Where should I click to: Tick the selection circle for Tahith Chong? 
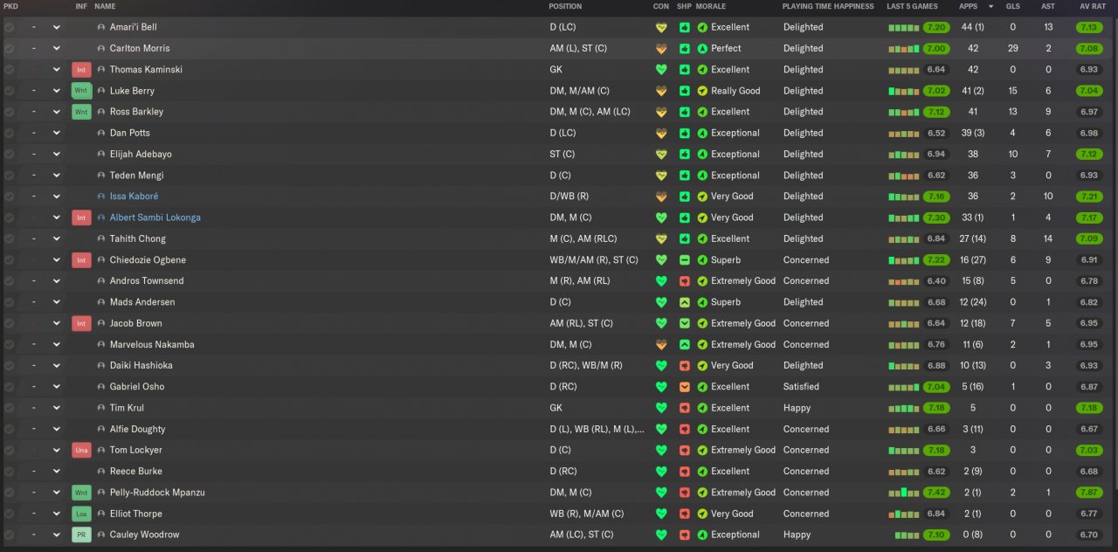pyautogui.click(x=9, y=238)
